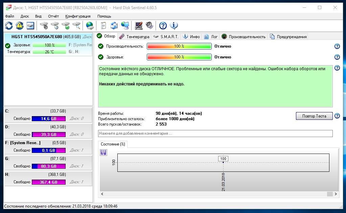Click the help icon next to Производительность
The image size is (346, 213).
tap(337, 47)
